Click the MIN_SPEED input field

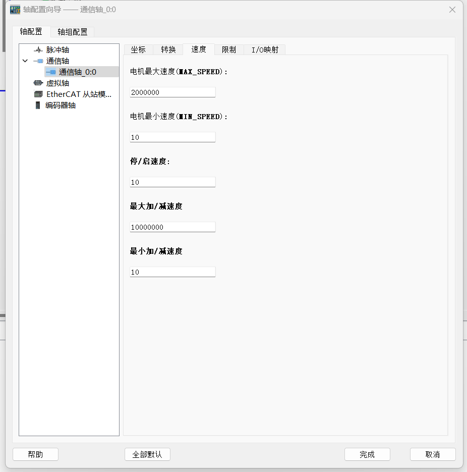click(172, 137)
